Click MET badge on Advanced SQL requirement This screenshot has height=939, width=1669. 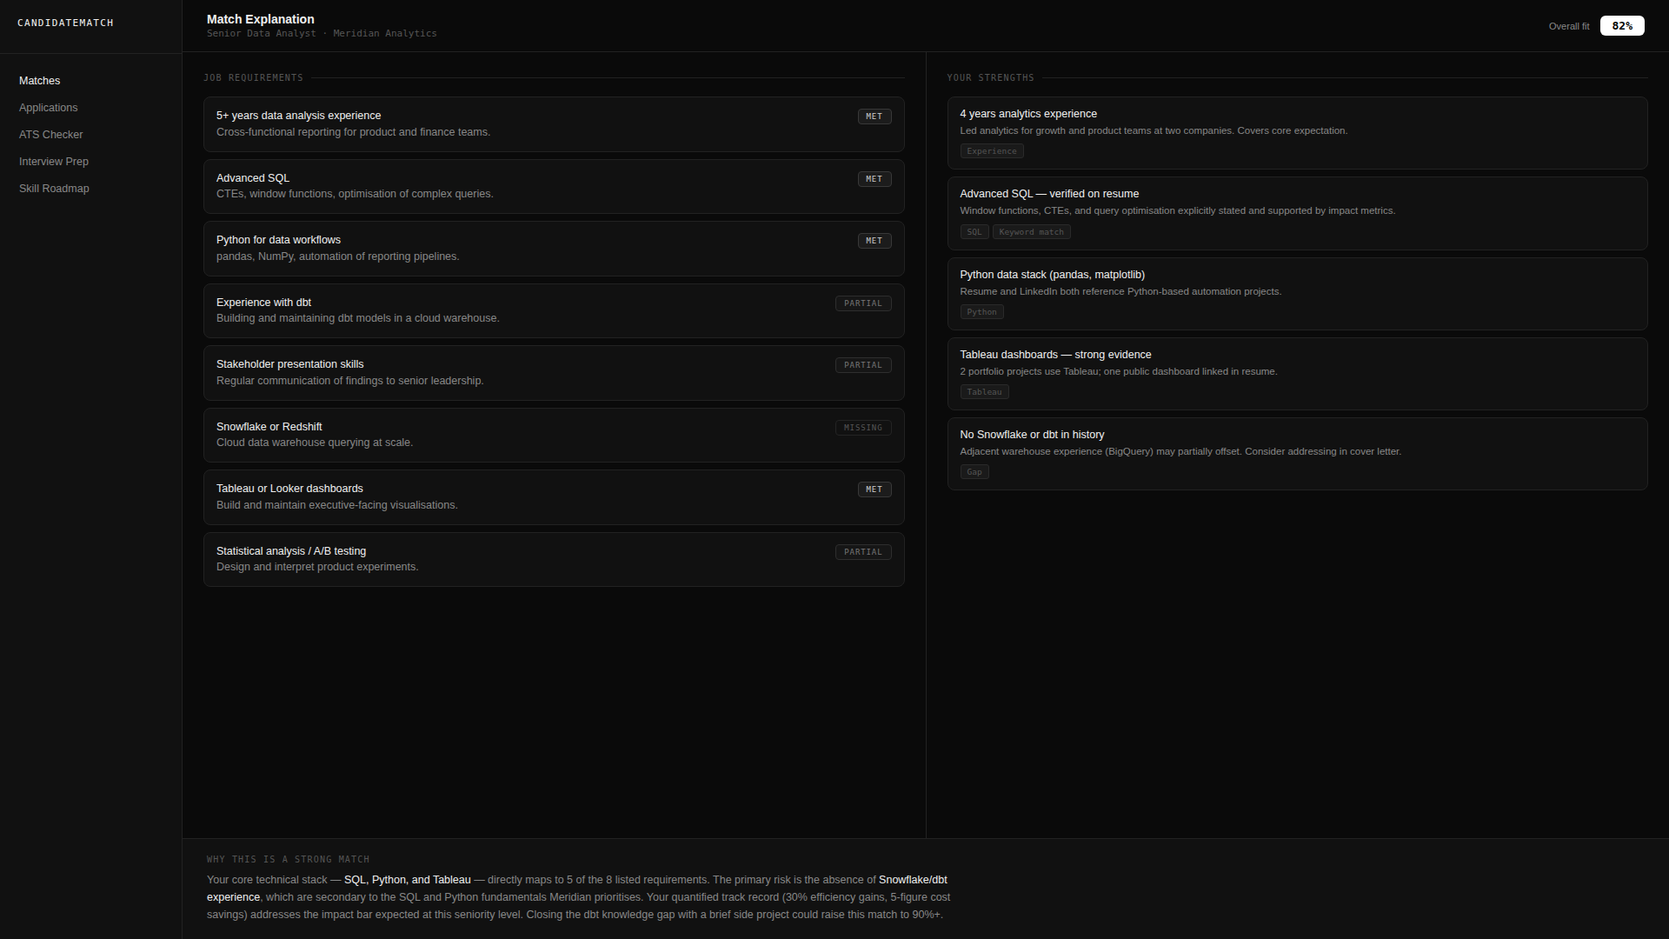(874, 179)
